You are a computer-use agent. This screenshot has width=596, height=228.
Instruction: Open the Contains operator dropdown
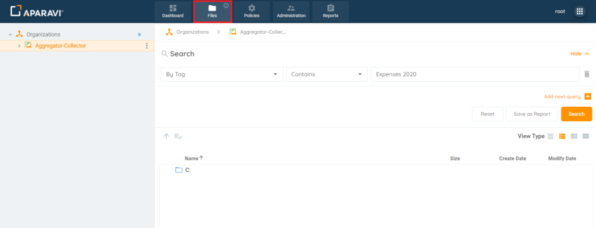point(327,74)
